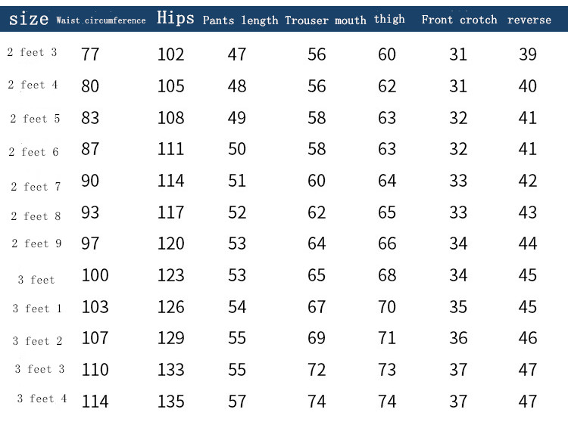Click the '3 feet 4' size label
Screen dimensions: 568x425
42,399
